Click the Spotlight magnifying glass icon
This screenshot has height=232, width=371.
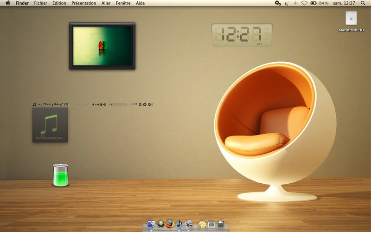coord(363,3)
